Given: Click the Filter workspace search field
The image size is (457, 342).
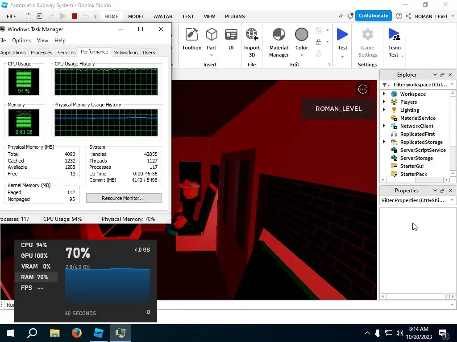Looking at the screenshot, I should click(420, 85).
